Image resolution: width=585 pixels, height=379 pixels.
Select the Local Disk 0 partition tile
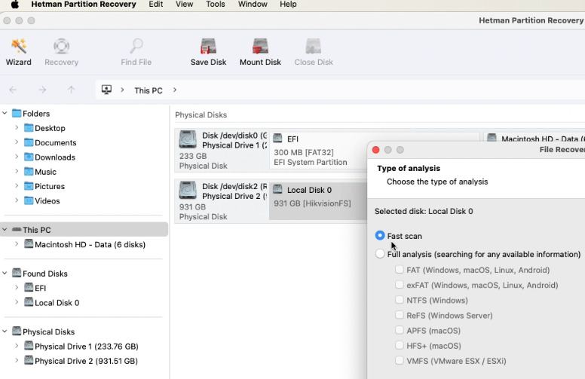318,201
